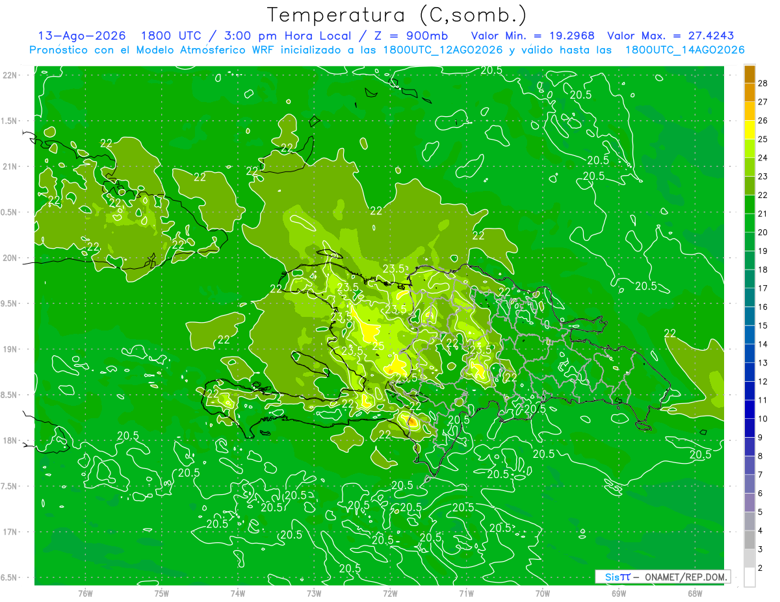Screen dimensions: 780x602
Task: Click longitude axis label "74W"
Action: pyautogui.click(x=237, y=593)
